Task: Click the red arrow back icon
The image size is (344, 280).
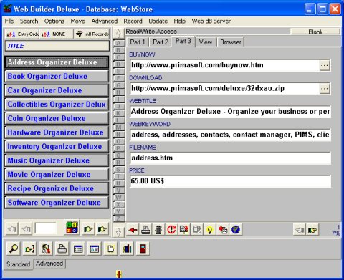Action: [133, 230]
